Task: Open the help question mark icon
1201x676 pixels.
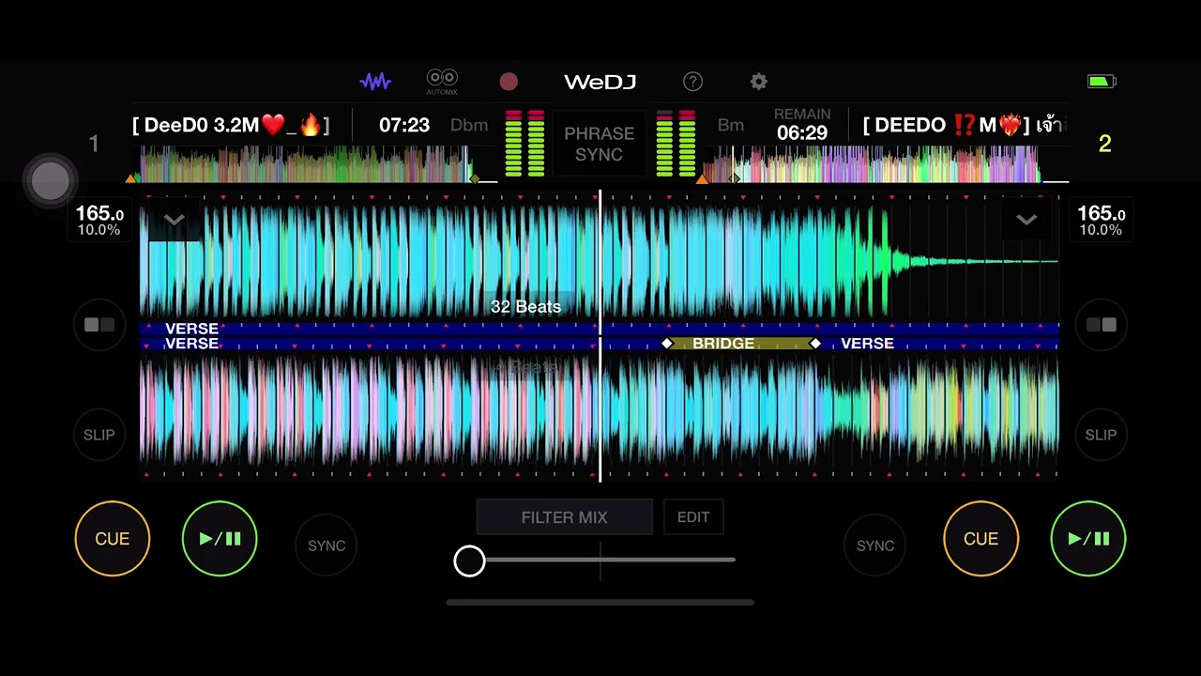Action: [x=692, y=82]
